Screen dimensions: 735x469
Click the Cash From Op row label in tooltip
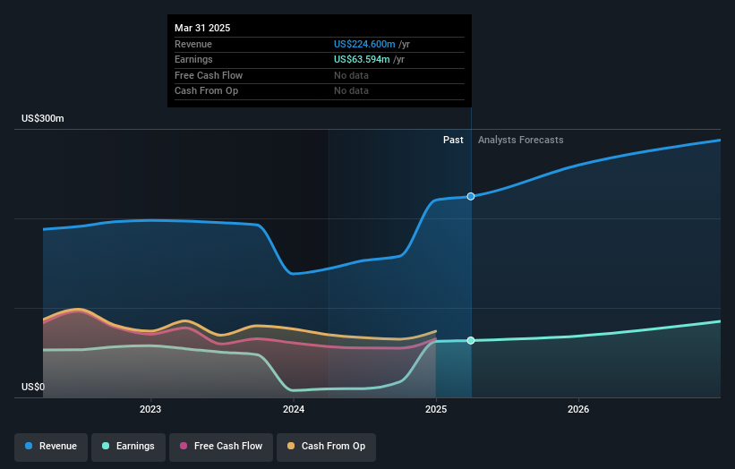206,91
